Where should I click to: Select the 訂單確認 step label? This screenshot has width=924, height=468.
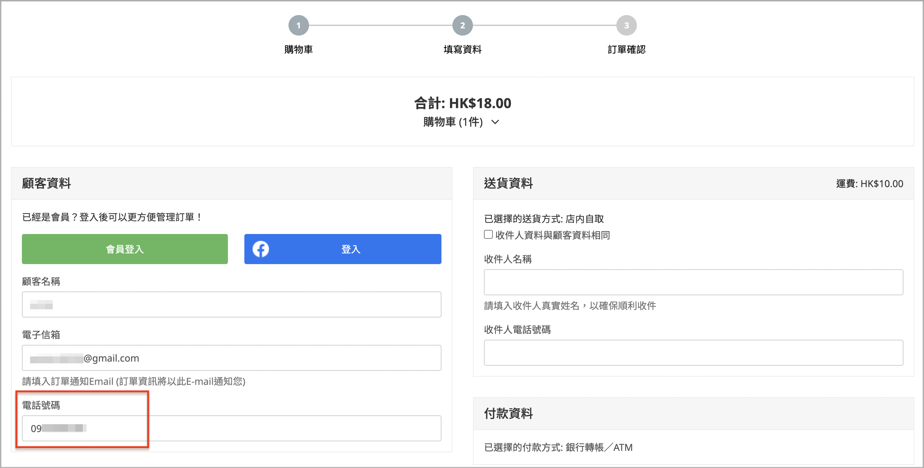pos(626,50)
